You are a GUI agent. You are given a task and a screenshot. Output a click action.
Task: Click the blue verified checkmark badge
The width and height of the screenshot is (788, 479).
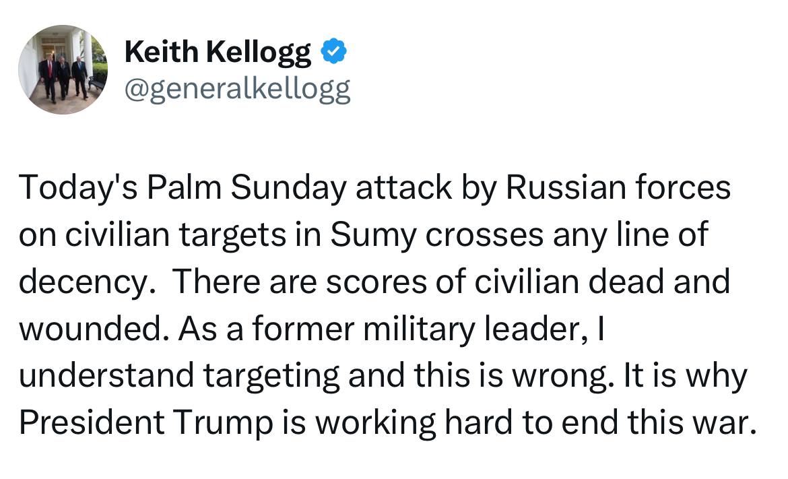click(334, 53)
